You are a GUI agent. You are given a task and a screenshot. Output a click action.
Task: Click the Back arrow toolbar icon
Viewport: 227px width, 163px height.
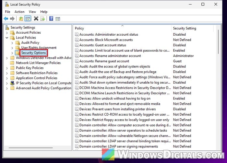click(x=6, y=19)
